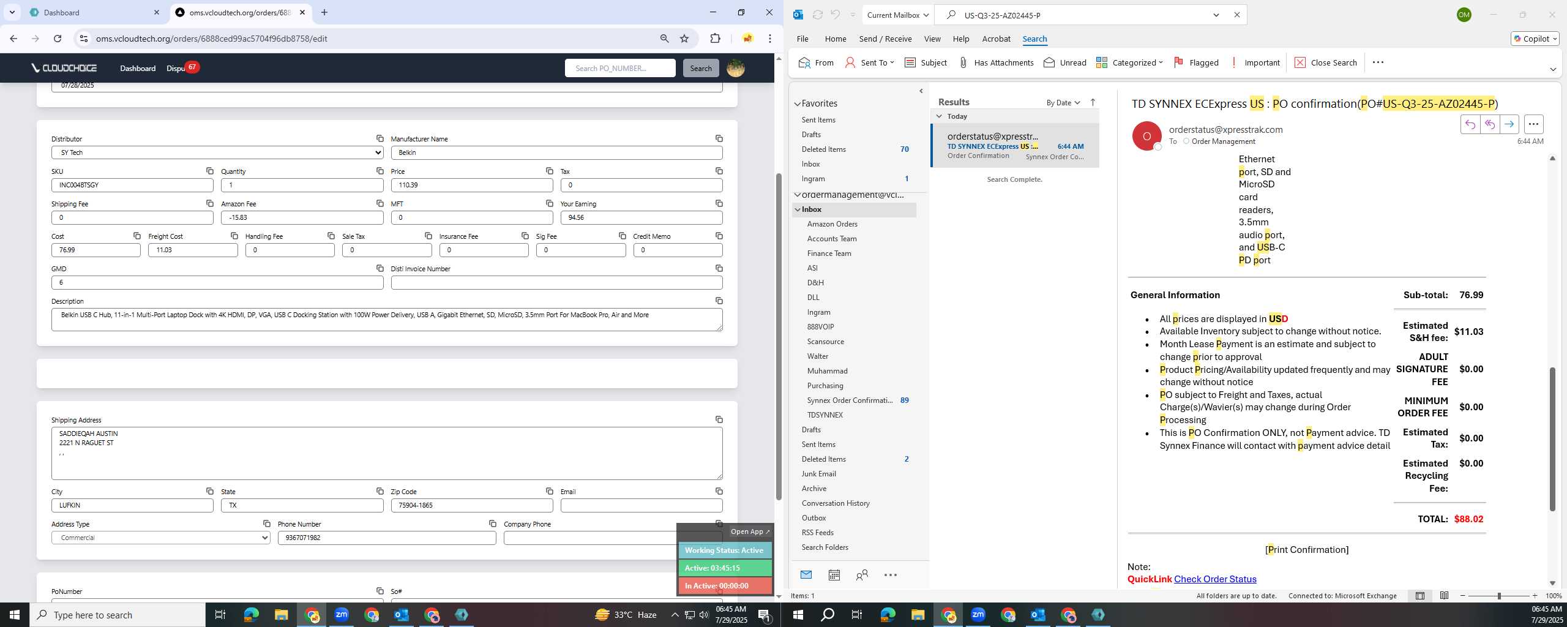Screen dimensions: 1567x627
Task: Open Categorized filter dropdown
Action: [1129, 62]
